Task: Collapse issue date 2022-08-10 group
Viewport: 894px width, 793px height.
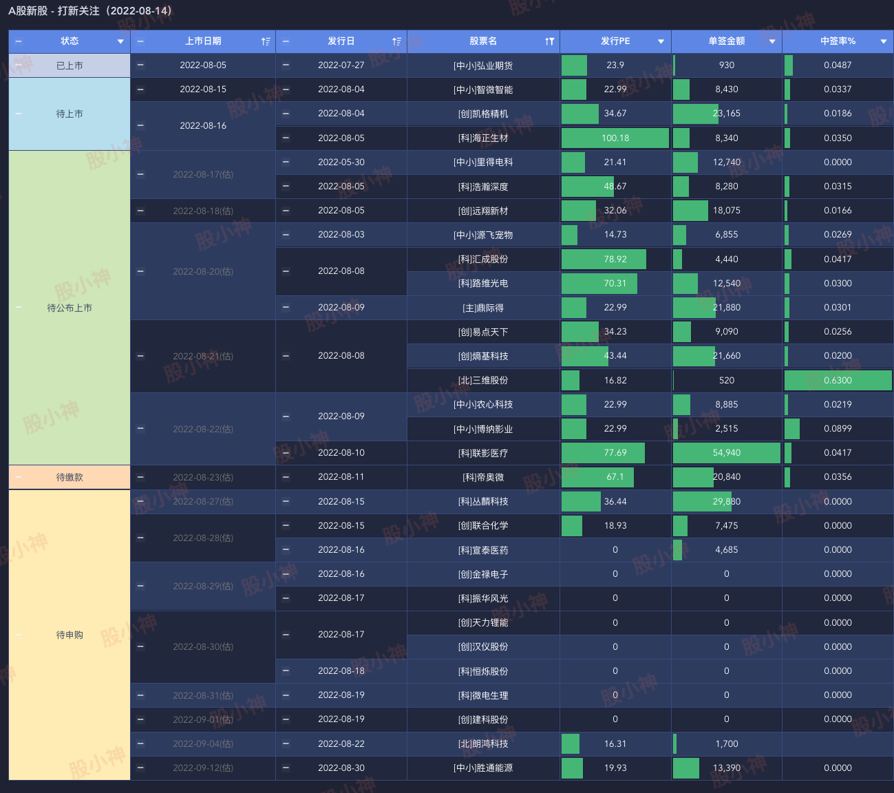Action: [286, 453]
